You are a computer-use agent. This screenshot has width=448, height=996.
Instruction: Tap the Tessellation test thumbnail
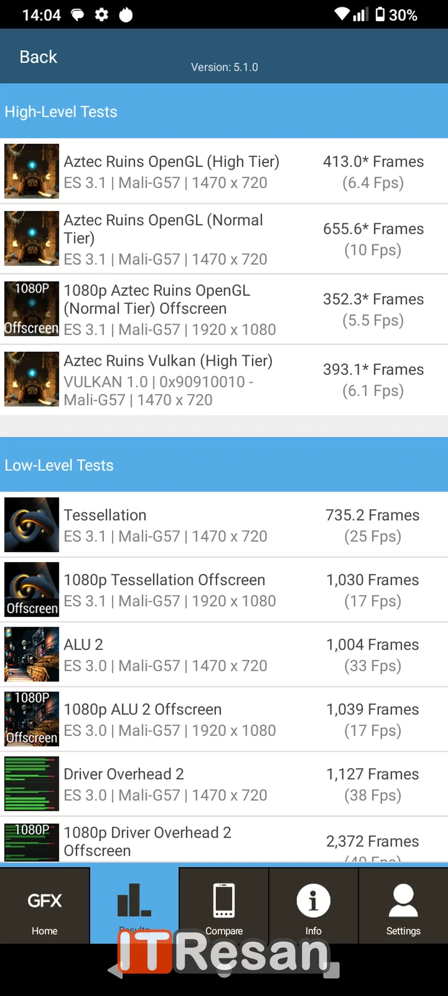(x=32, y=524)
